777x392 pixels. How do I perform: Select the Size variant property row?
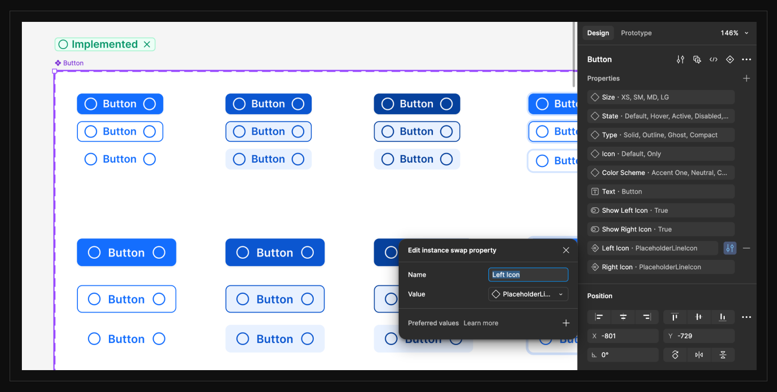[x=661, y=97]
